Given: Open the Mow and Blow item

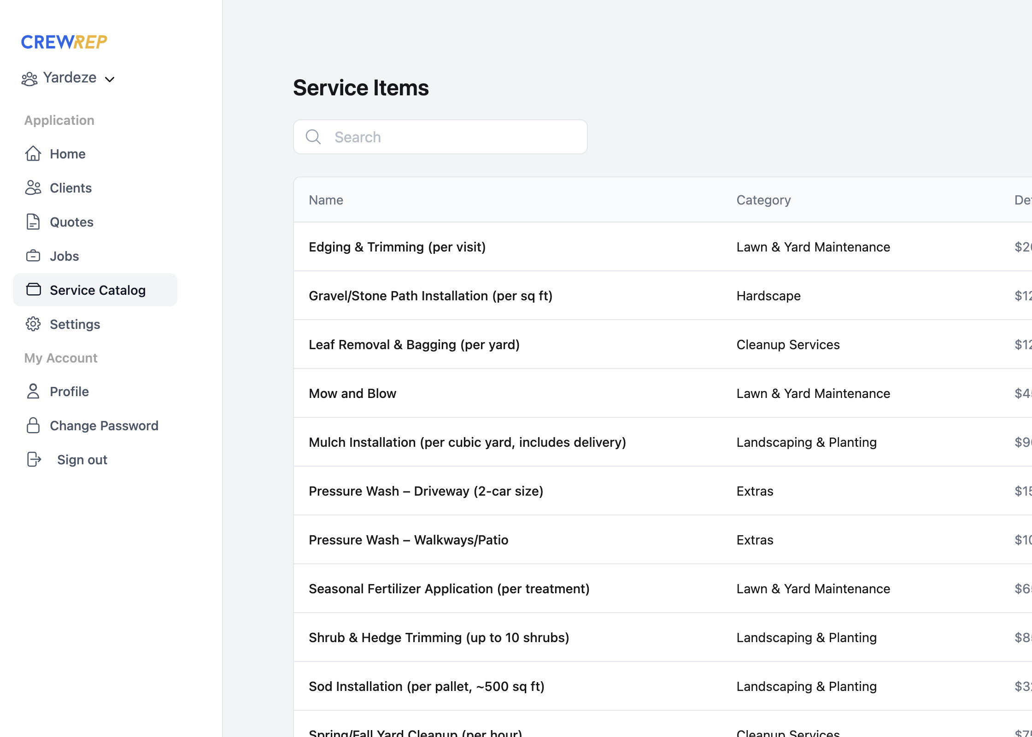Looking at the screenshot, I should pos(352,393).
